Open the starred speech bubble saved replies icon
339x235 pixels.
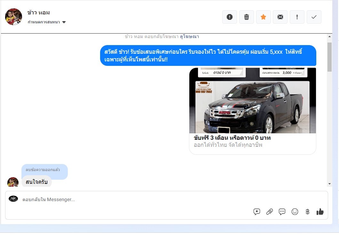point(256,212)
